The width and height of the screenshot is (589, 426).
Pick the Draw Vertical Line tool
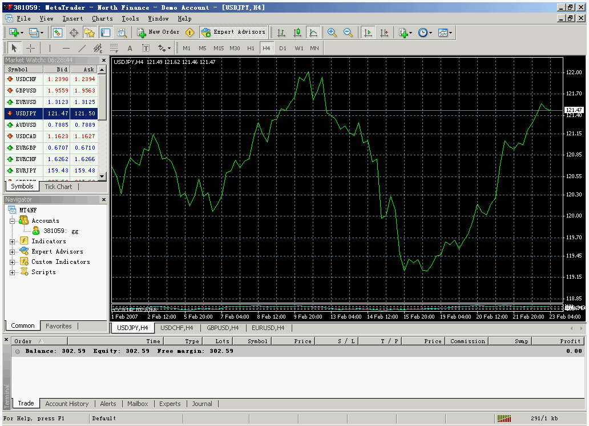(50, 48)
